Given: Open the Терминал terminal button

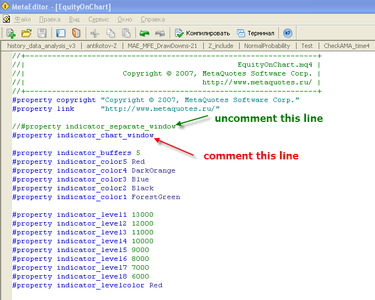Looking at the screenshot, I should (x=255, y=33).
